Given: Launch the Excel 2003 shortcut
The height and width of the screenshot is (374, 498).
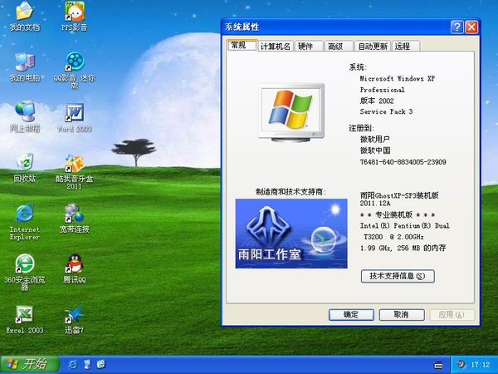Looking at the screenshot, I should (24, 319).
